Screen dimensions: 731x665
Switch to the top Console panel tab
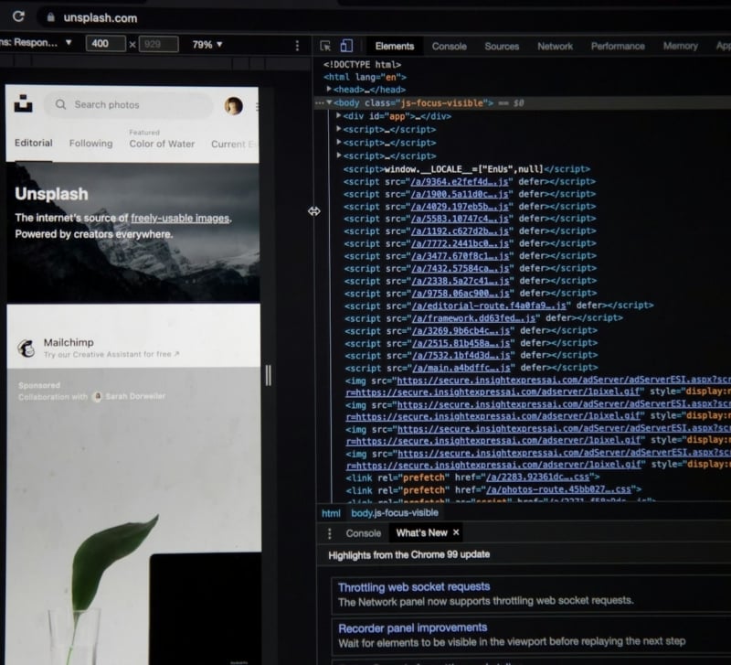pos(449,47)
